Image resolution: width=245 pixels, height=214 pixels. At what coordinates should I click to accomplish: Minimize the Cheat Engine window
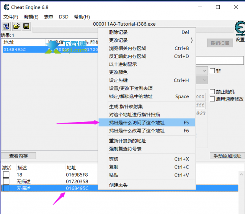click(x=200, y=7)
